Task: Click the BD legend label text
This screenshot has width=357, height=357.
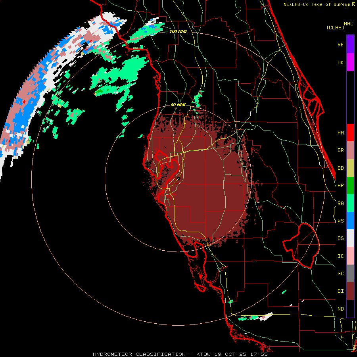Action: [x=340, y=168]
